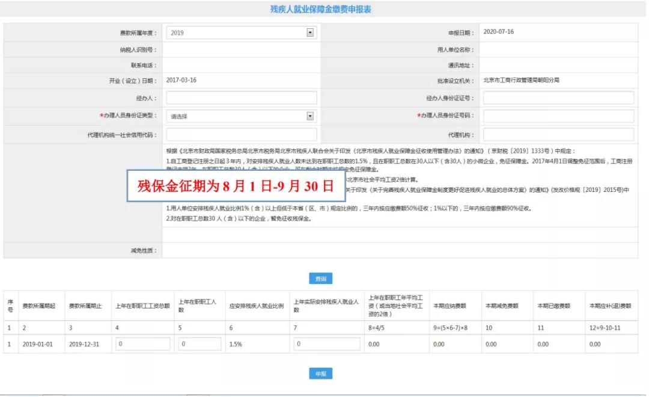649x397 pixels.
Task: Click the table row starting with 2019-01-01
Action: pyautogui.click(x=36, y=342)
